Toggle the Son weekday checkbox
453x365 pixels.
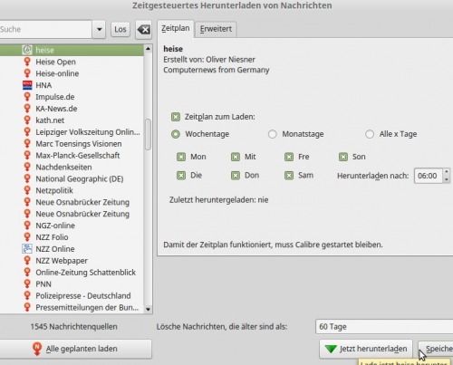tap(343, 157)
